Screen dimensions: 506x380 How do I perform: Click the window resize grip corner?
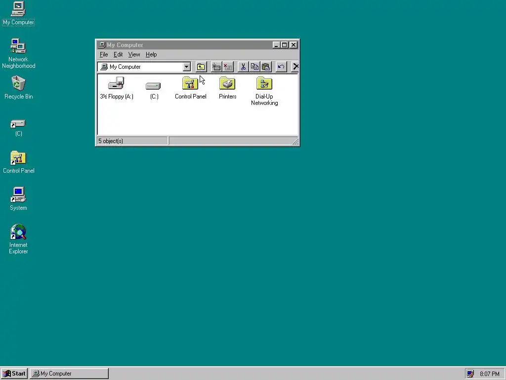pyautogui.click(x=295, y=142)
